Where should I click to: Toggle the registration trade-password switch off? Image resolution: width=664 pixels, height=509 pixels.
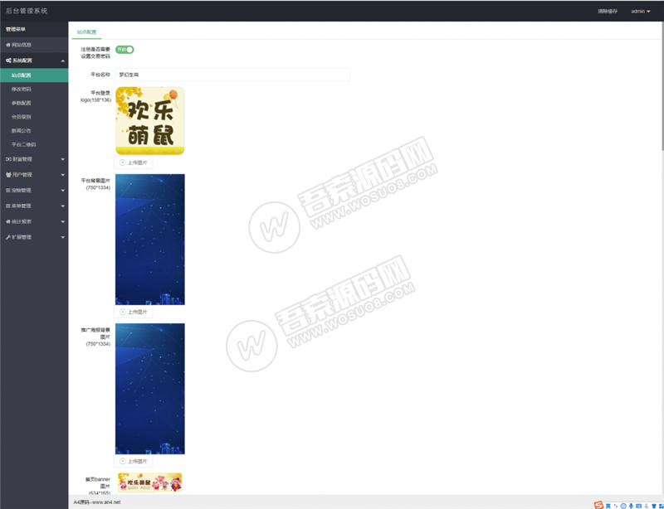[x=124, y=50]
